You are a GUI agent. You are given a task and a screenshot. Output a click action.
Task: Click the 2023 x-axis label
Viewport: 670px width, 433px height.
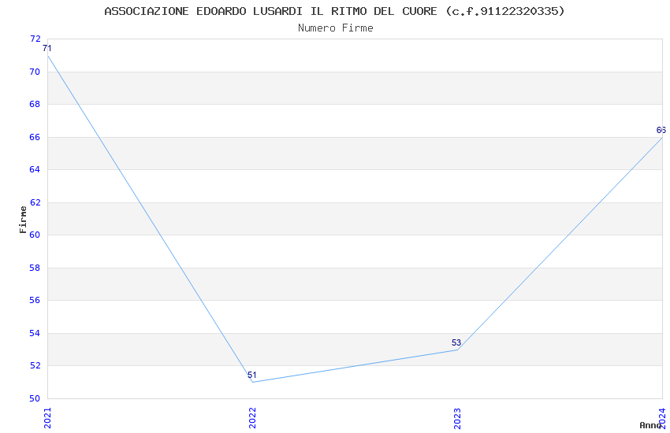click(457, 418)
